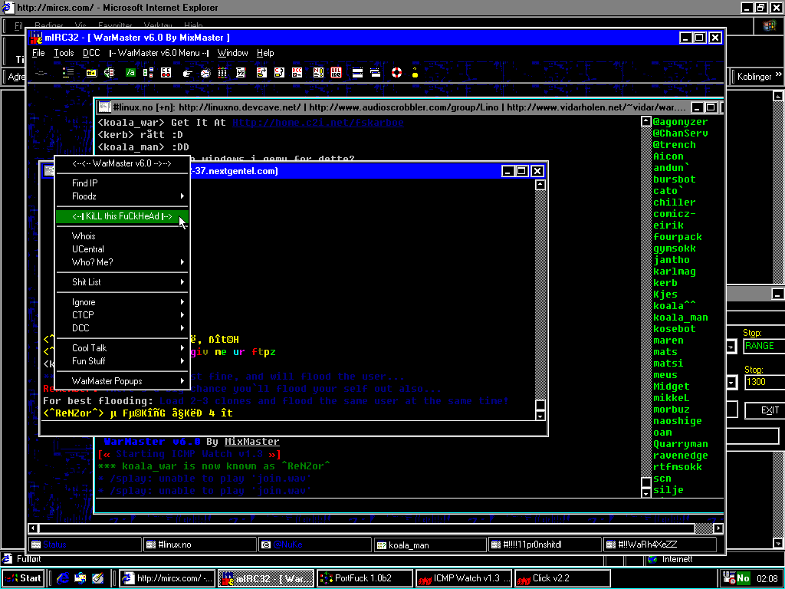
Task: Click the List Channels toolbar icon
Action: tap(109, 73)
